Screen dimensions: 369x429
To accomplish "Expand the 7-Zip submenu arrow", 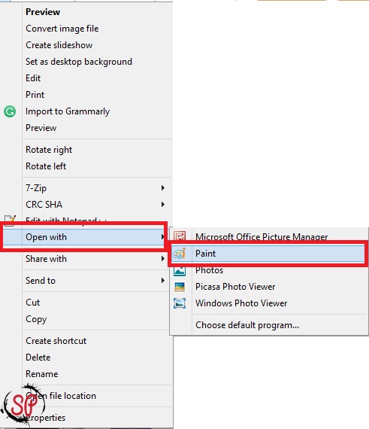I will [163, 187].
